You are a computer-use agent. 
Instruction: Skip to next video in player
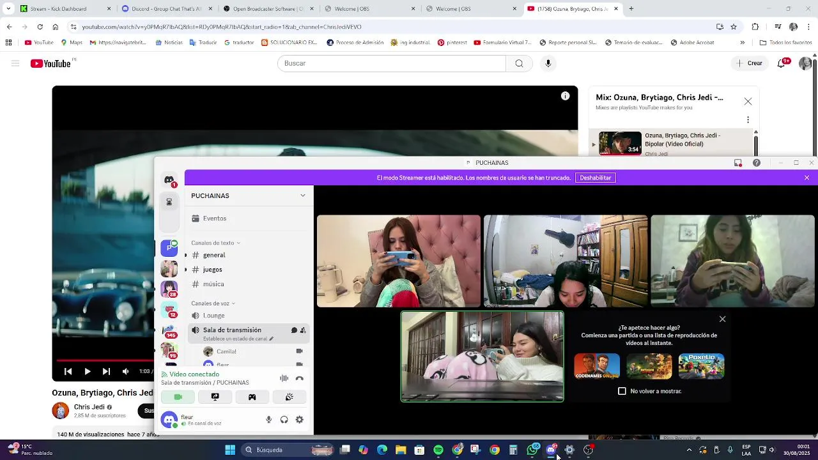pyautogui.click(x=106, y=371)
